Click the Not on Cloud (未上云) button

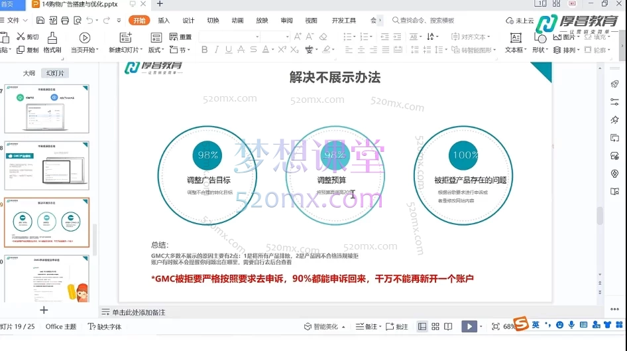click(x=520, y=21)
